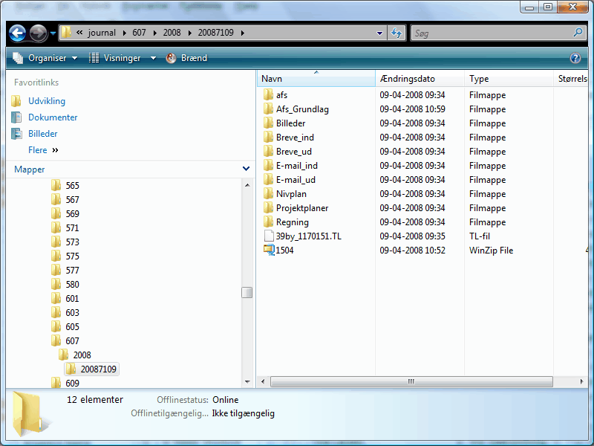Click the horizontal scrollbar left arrow
Viewport: 594px width, 446px height.
click(x=263, y=381)
